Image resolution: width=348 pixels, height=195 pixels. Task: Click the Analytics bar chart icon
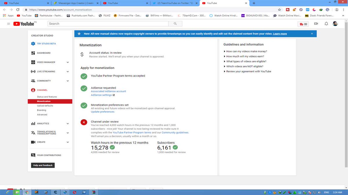click(33, 124)
